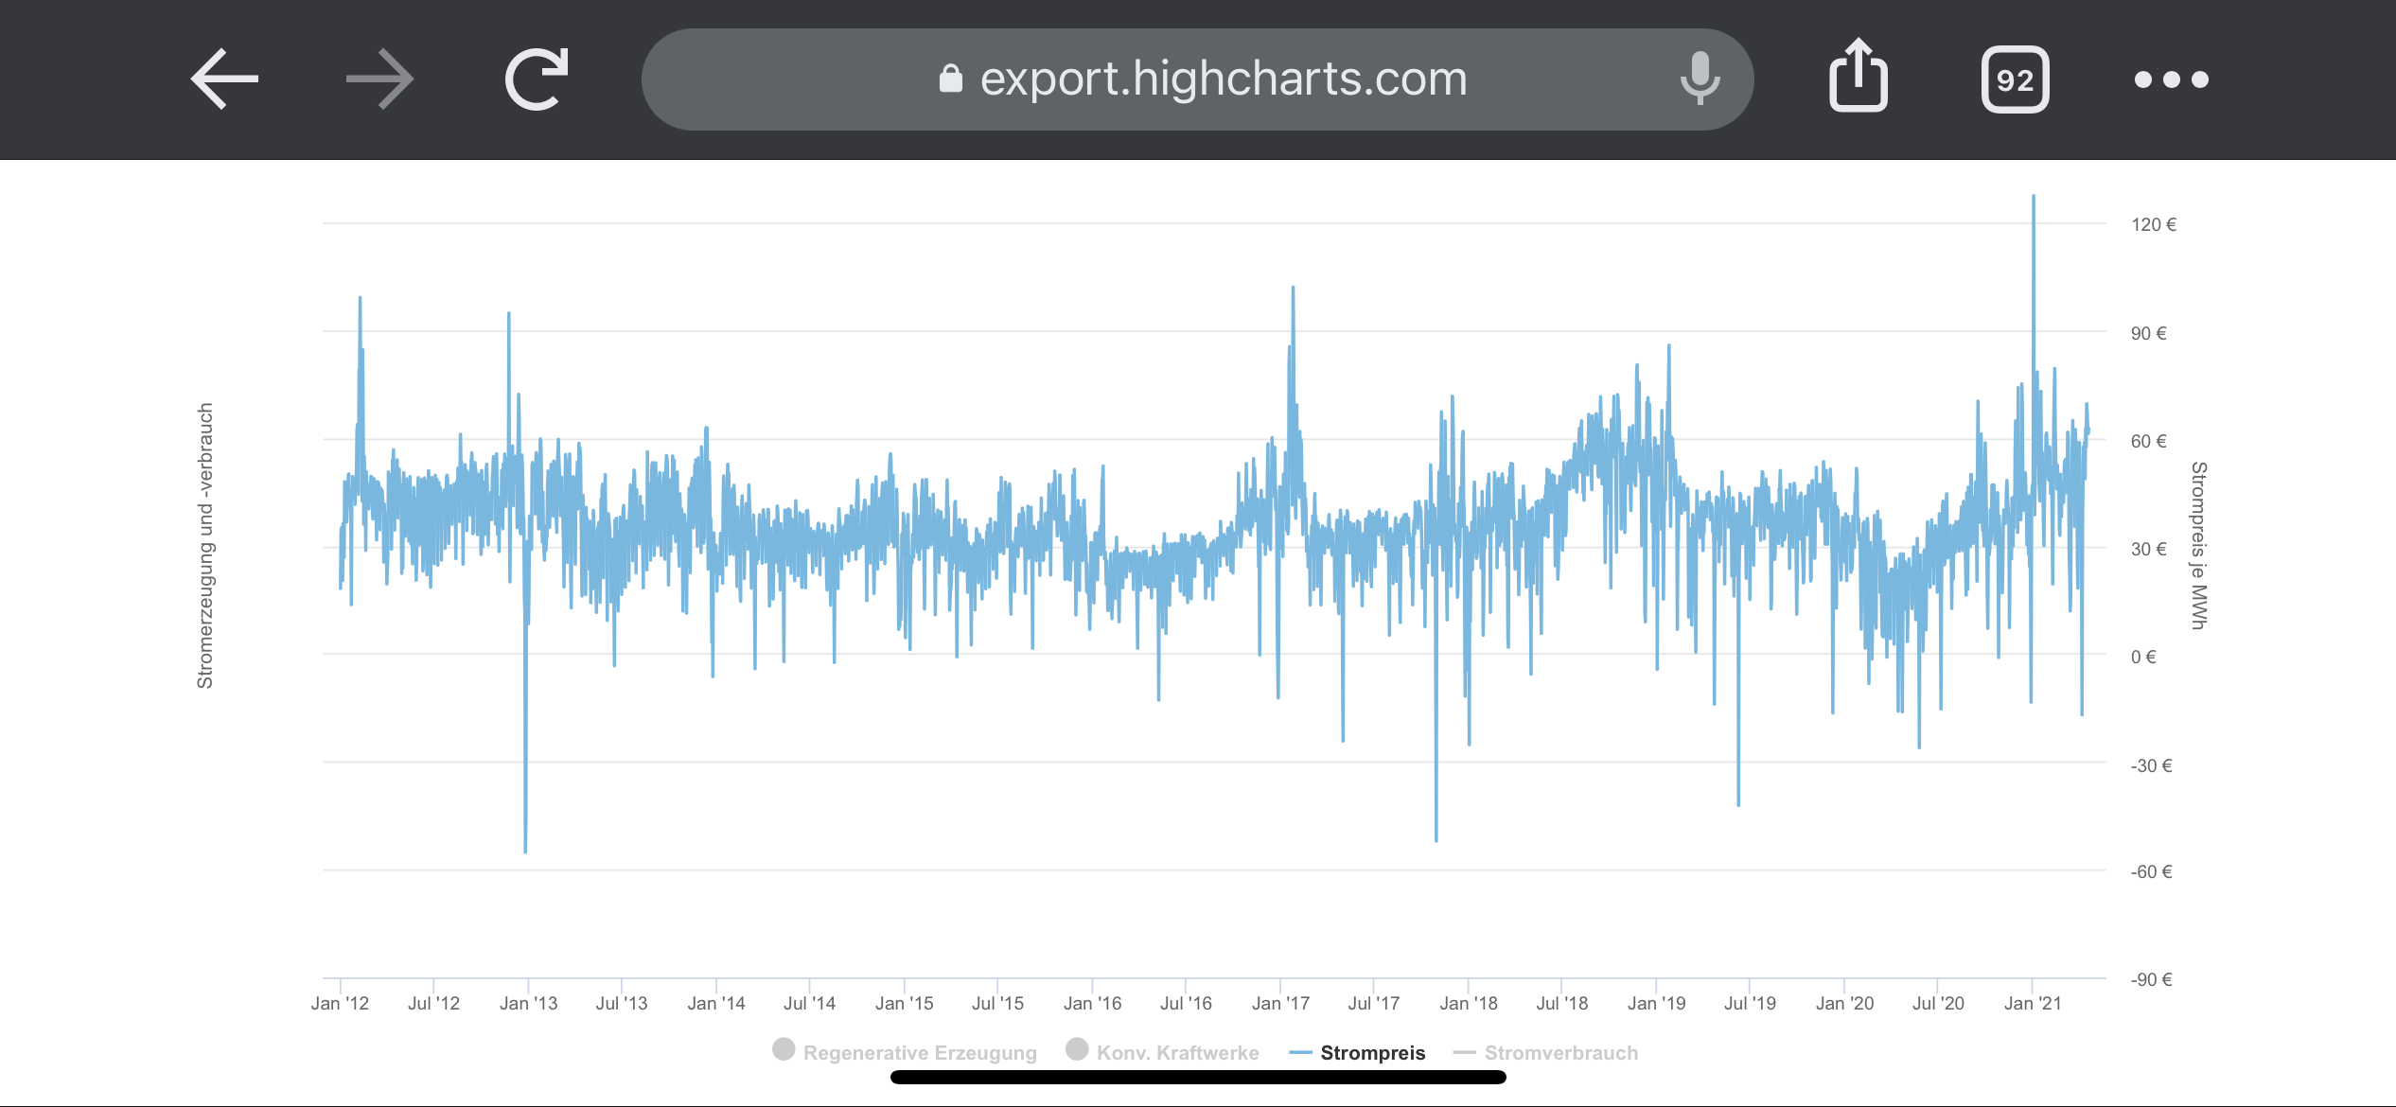Hide the Strompreis series via legend
The width and height of the screenshot is (2396, 1107).
(x=1372, y=1053)
